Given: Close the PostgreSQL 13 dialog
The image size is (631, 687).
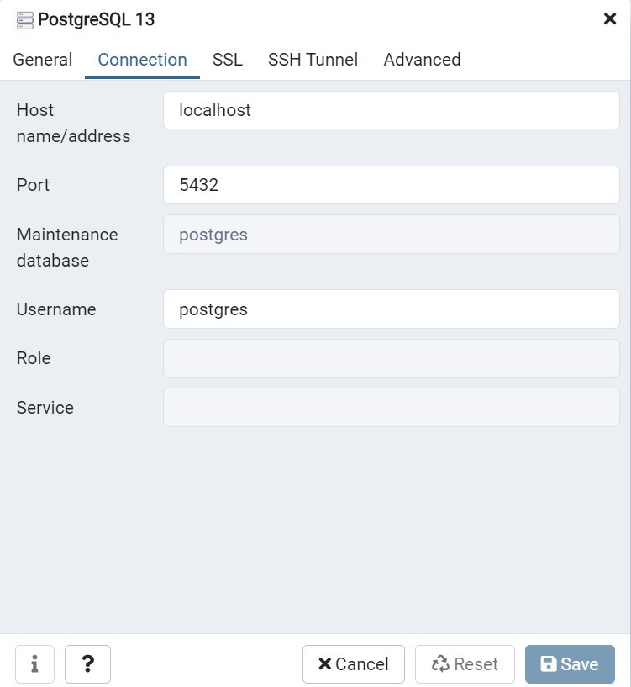Looking at the screenshot, I should coord(609,18).
